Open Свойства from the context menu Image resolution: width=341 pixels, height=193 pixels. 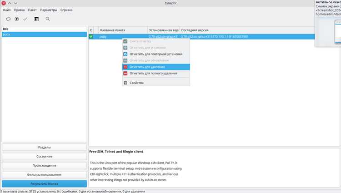156,83
